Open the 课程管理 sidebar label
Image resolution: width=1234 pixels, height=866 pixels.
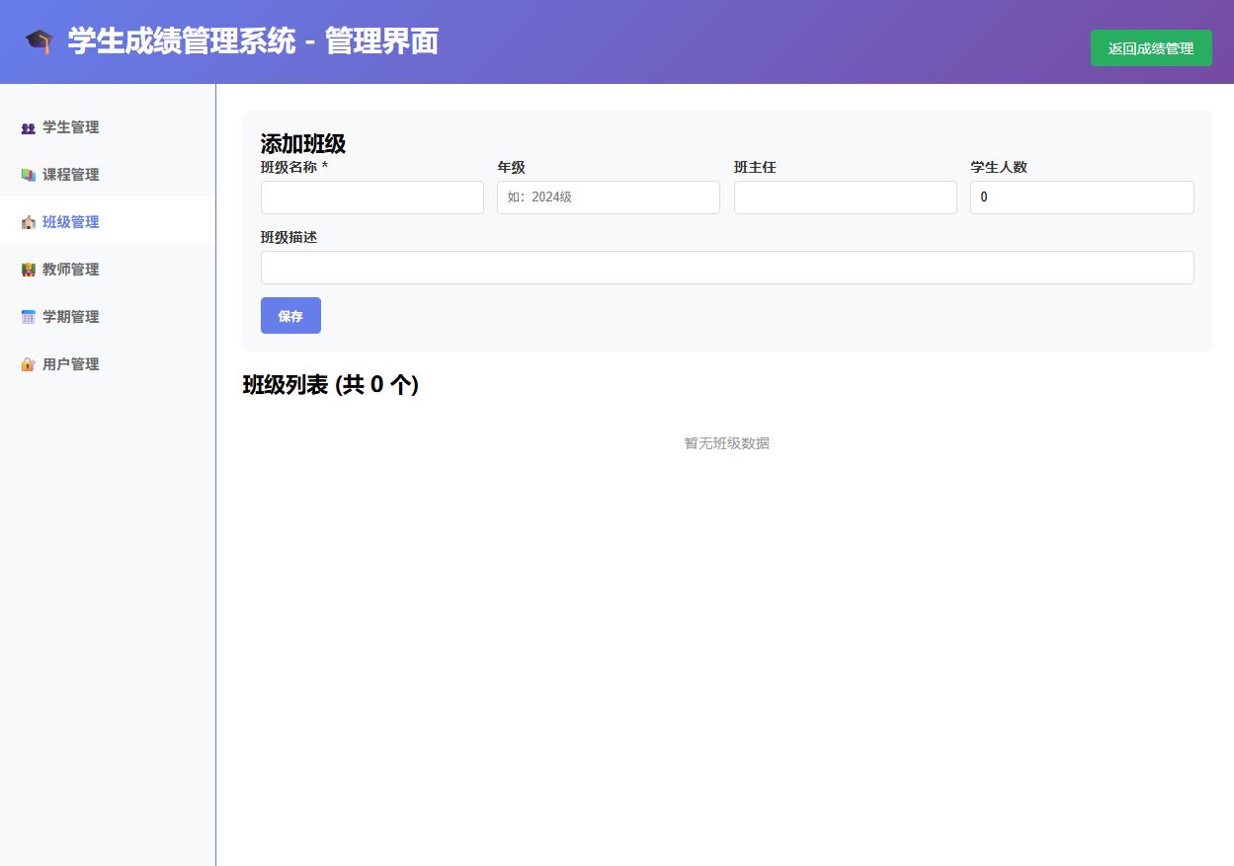[x=70, y=175]
